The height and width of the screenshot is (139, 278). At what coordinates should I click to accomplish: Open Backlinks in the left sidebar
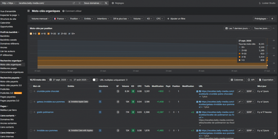click(x=5, y=36)
